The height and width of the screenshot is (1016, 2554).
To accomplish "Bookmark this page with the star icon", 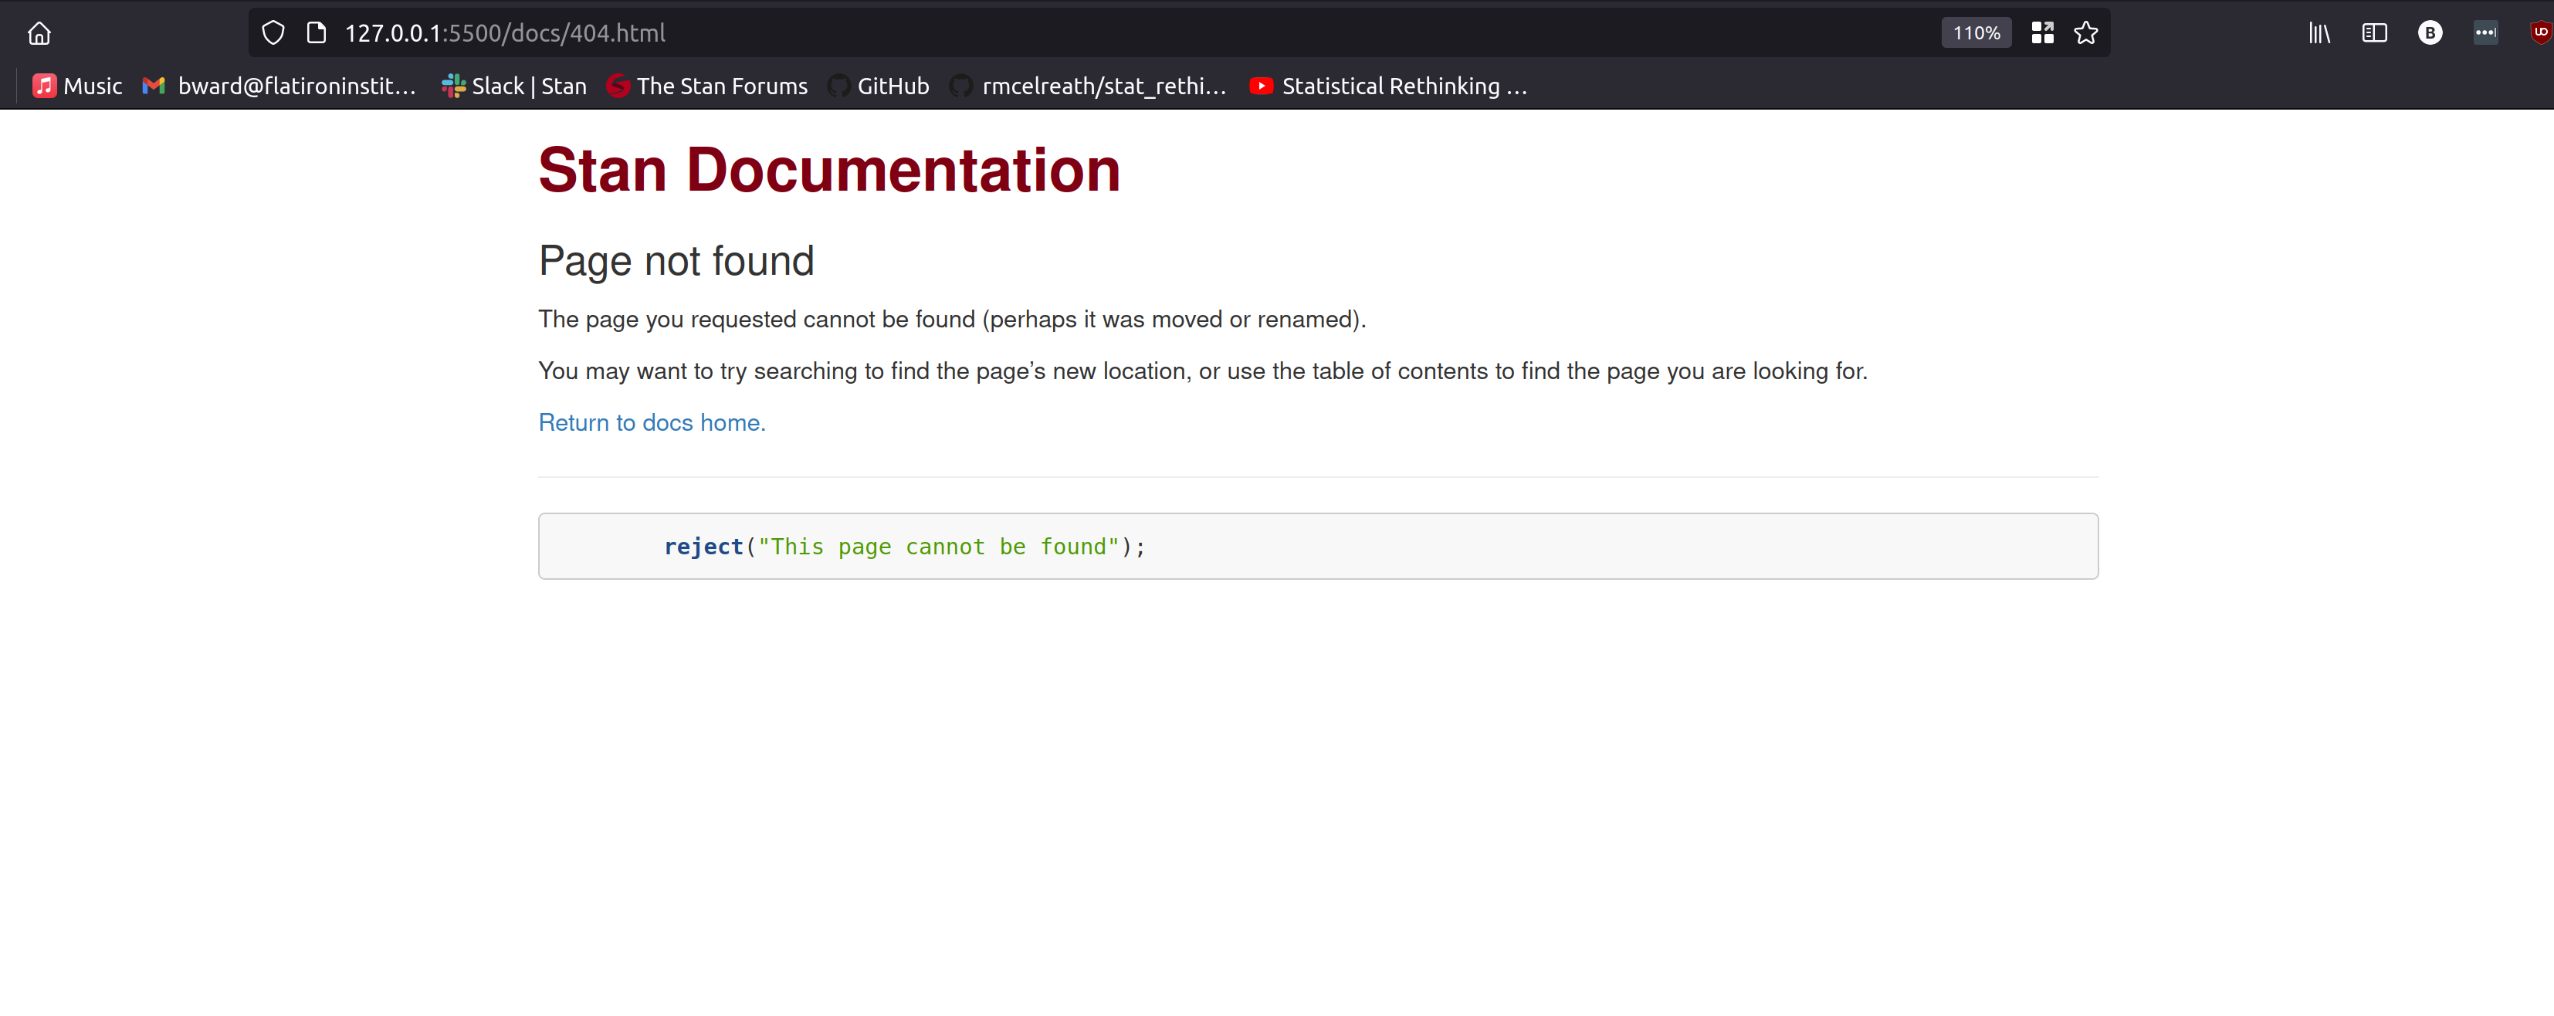I will pos(2085,32).
